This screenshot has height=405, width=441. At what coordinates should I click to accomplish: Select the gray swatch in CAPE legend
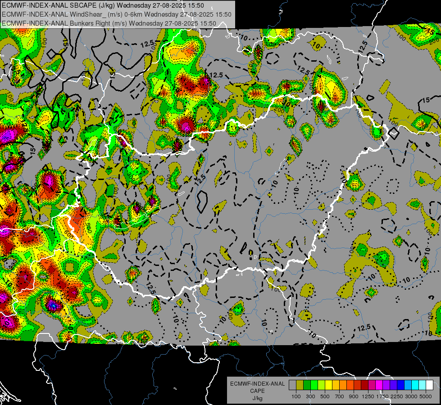[x=292, y=385]
